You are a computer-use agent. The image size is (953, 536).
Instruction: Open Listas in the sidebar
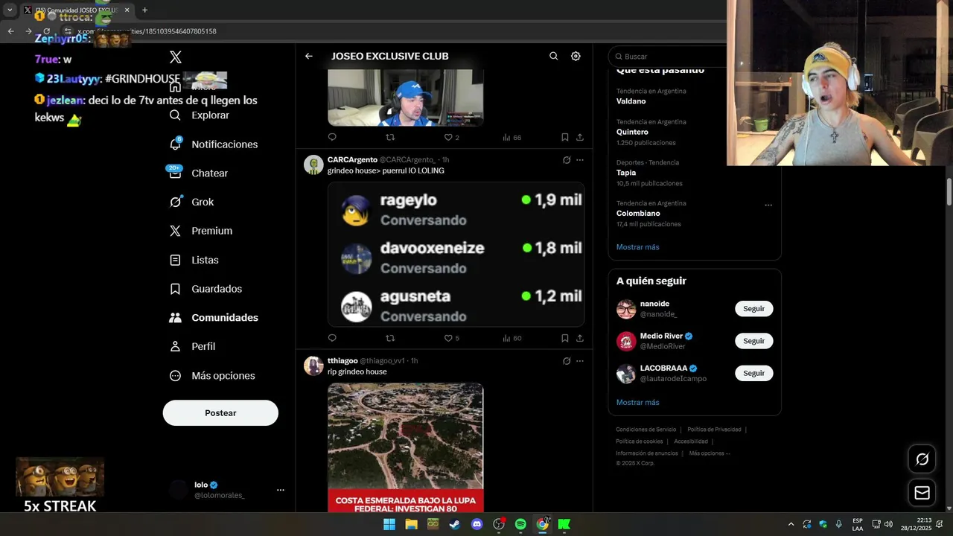pos(194,260)
